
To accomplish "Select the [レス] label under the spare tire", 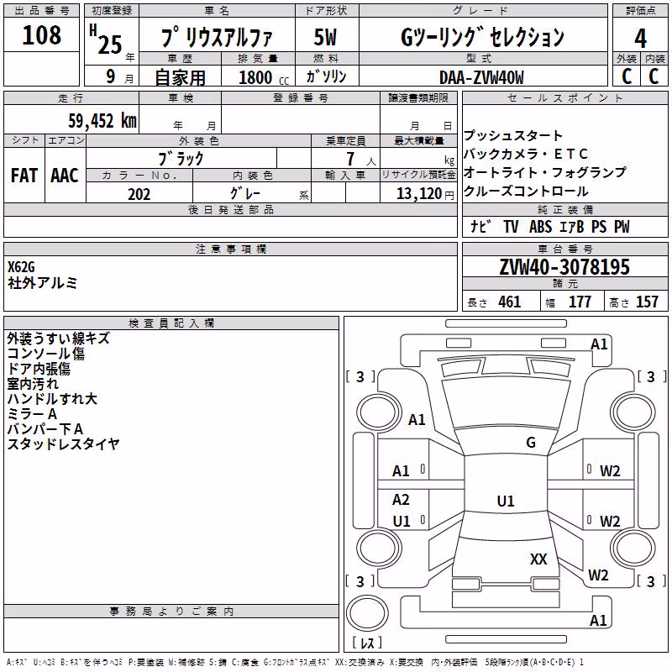I will [367, 643].
